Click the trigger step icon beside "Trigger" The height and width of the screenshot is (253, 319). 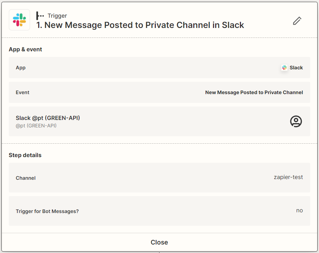click(x=40, y=16)
